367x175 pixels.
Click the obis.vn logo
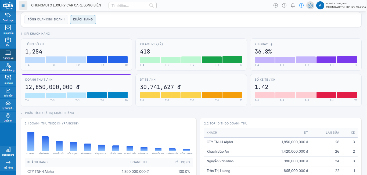8,5
